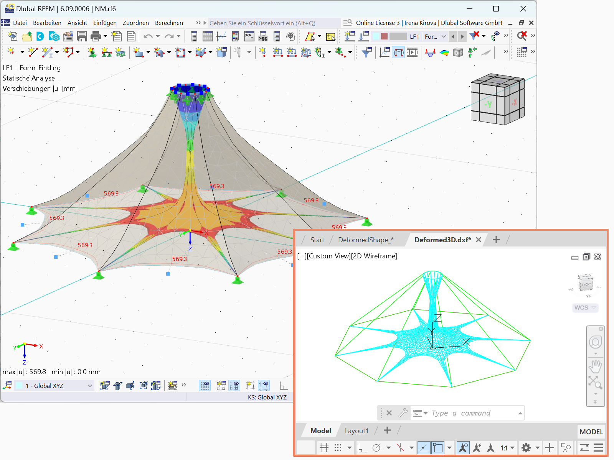Image resolution: width=614 pixels, height=460 pixels.
Task: Open the Bearbeiten menu
Action: point(47,23)
